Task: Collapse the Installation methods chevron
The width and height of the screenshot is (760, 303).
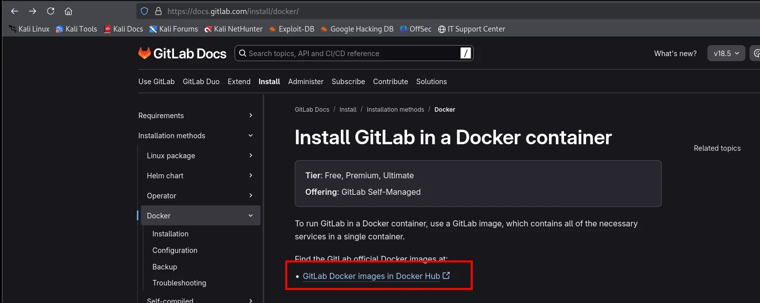Action: tap(251, 136)
